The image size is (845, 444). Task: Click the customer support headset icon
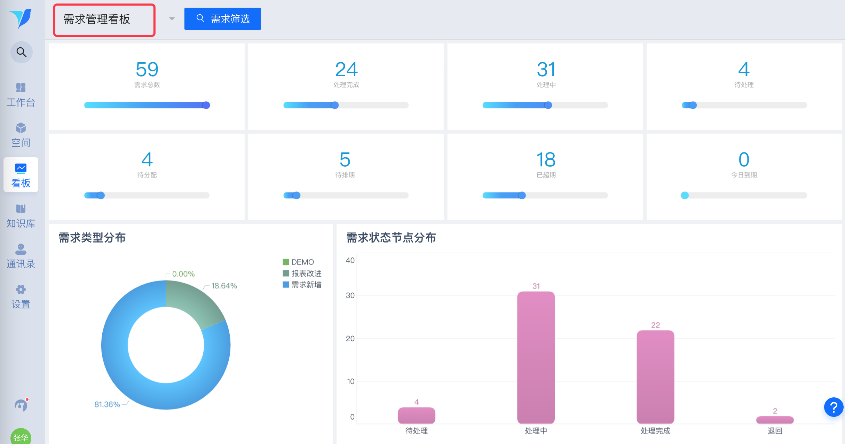click(x=21, y=405)
